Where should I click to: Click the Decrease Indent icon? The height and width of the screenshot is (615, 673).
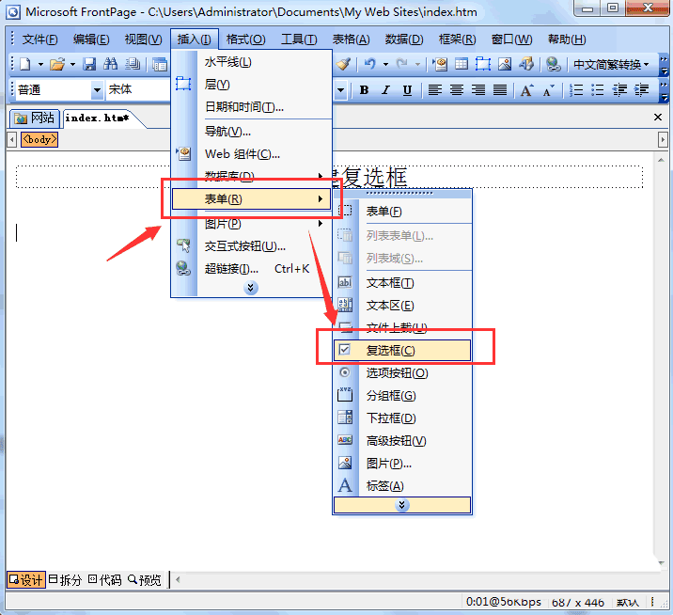(x=619, y=90)
